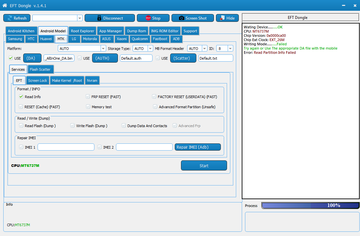
Task: Click the (Scatter) file button
Action: click(183, 58)
